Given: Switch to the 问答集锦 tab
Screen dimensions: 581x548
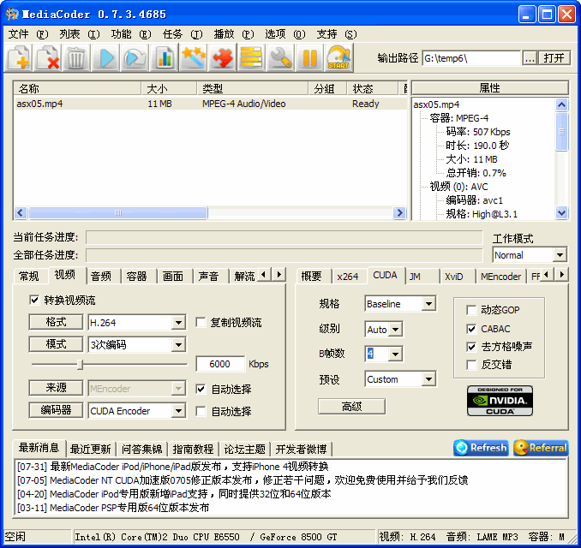Looking at the screenshot, I should pyautogui.click(x=141, y=450).
